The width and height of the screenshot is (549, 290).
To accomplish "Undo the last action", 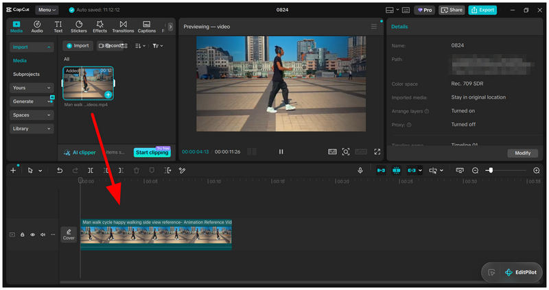I will tap(60, 170).
